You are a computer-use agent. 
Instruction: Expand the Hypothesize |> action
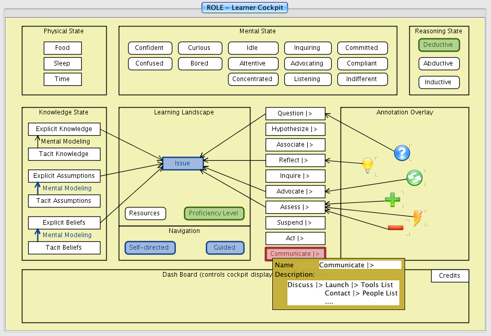click(295, 129)
